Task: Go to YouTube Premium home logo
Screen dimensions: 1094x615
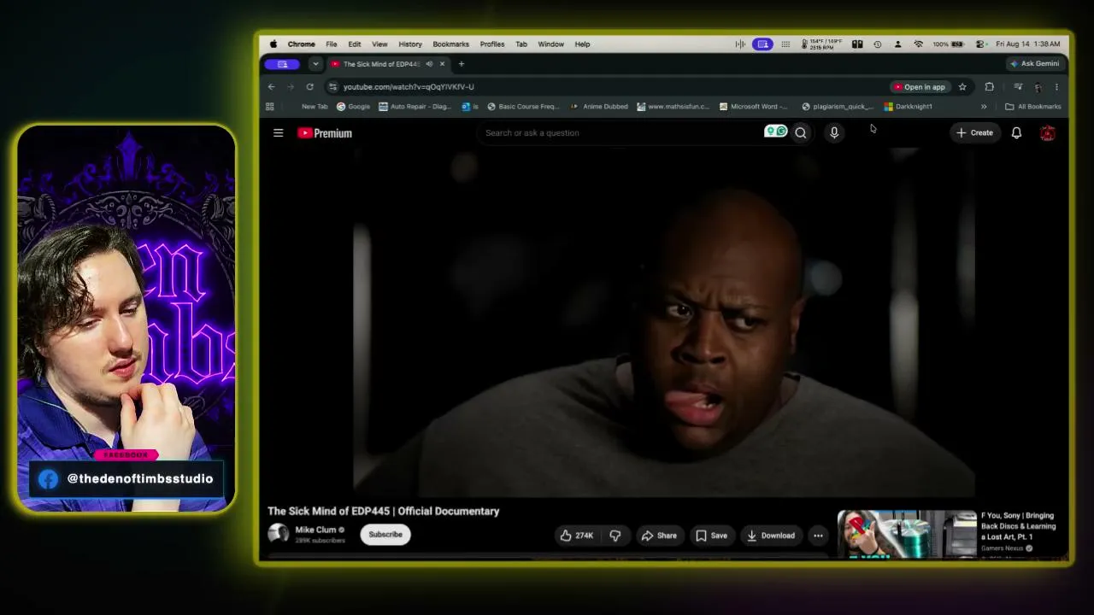Action: click(325, 133)
